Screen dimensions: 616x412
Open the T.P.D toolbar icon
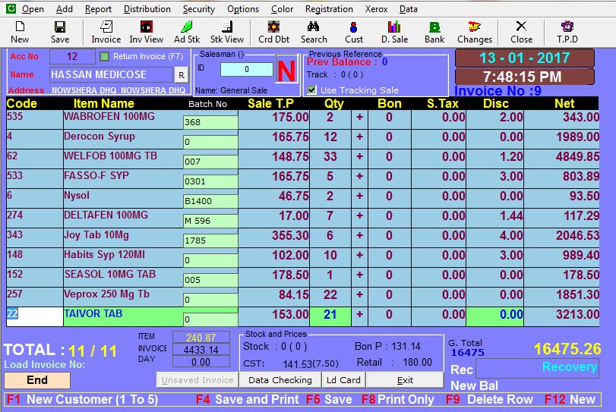pos(567,27)
